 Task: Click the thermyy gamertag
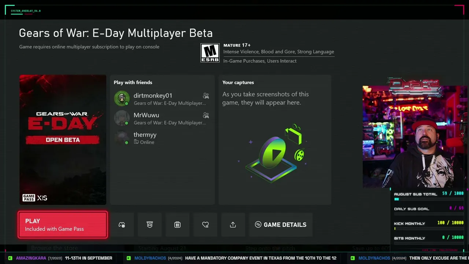[145, 135]
